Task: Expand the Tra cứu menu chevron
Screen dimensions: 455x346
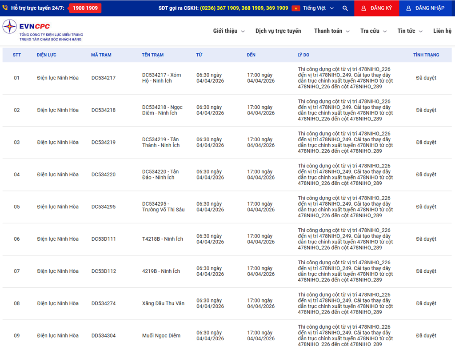Action: tap(385, 32)
